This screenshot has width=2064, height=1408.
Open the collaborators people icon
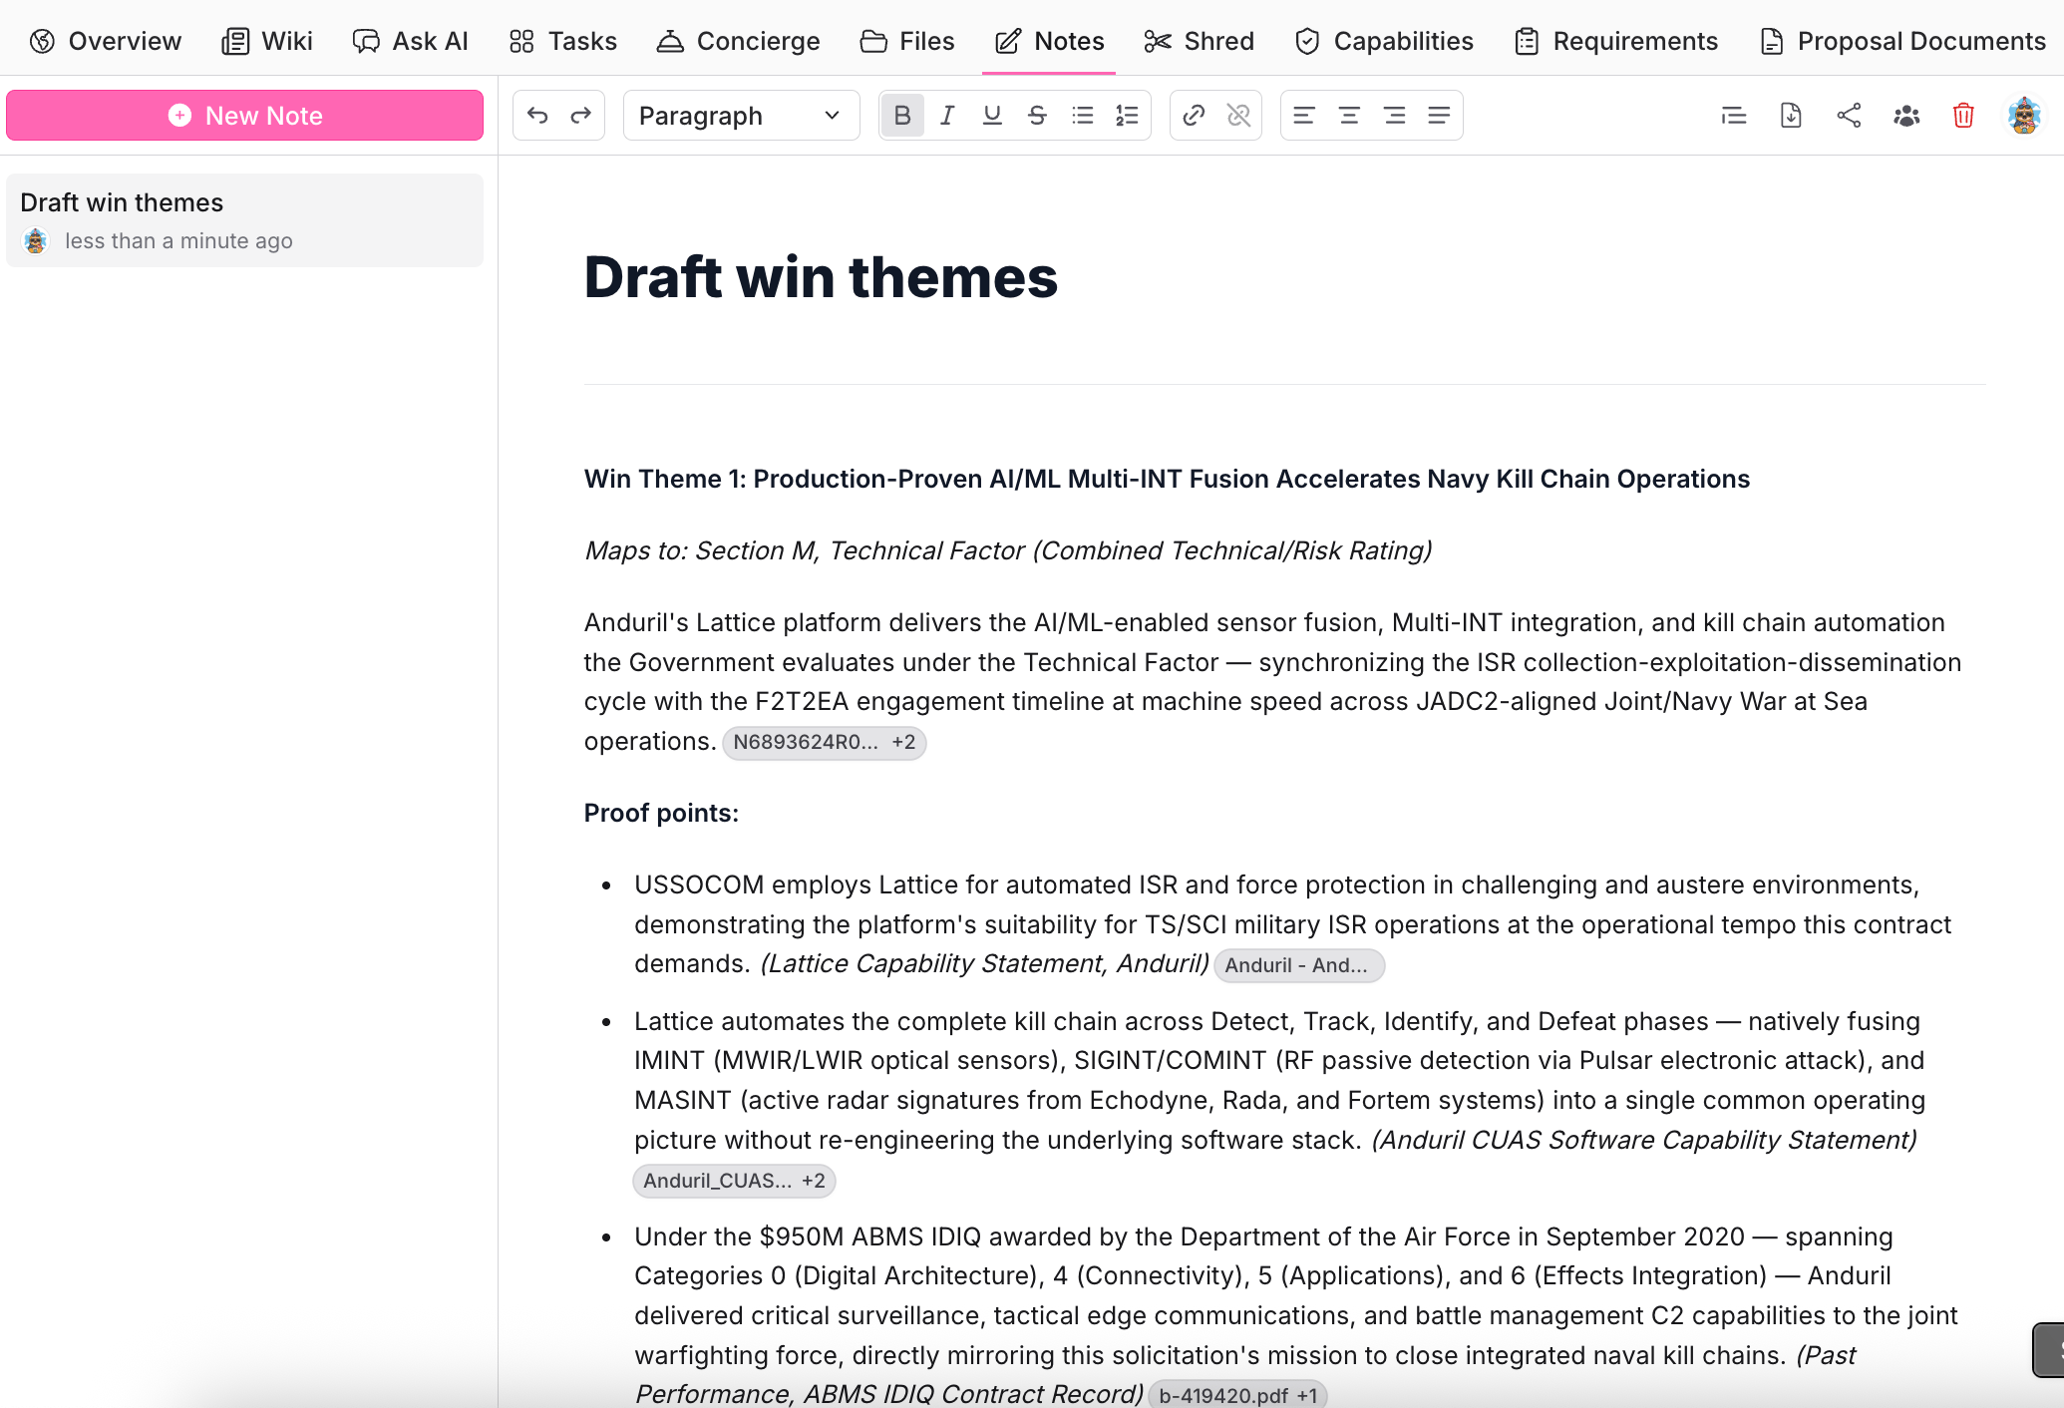1906,116
